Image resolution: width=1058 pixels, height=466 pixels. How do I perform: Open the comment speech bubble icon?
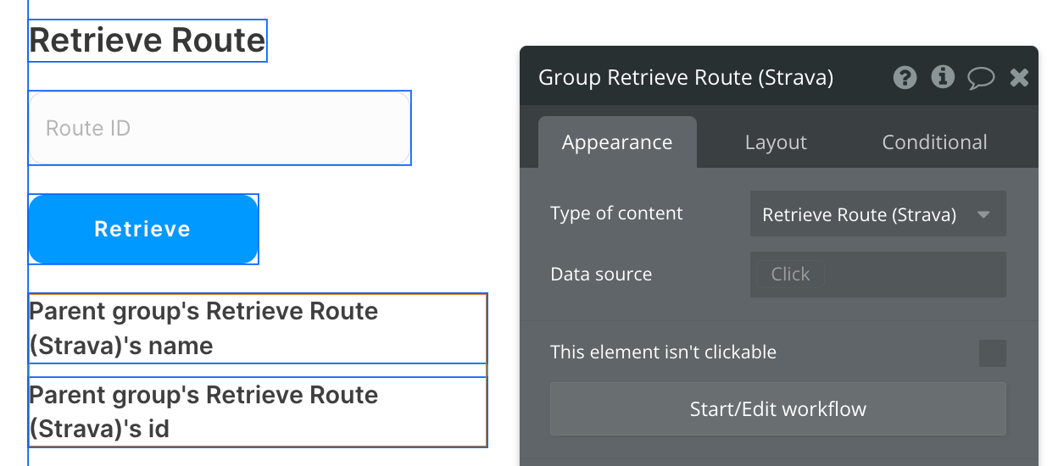981,78
